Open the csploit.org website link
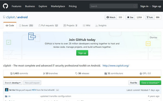The image size is (163, 101). 116,66
